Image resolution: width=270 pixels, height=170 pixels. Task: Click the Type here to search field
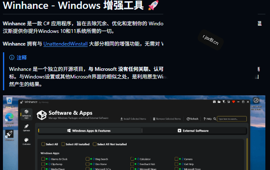[x=232, y=119]
